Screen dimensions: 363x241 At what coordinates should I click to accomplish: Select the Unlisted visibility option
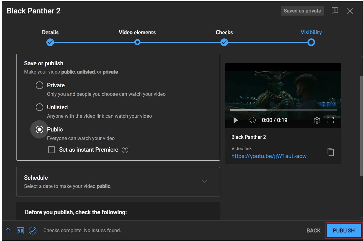tap(39, 107)
